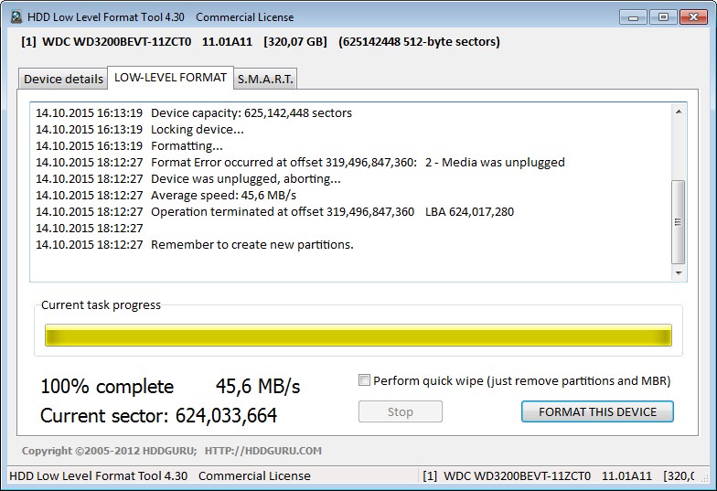717x491 pixels.
Task: Click the large '45,6 MB/s' speed readout
Action: click(x=258, y=387)
